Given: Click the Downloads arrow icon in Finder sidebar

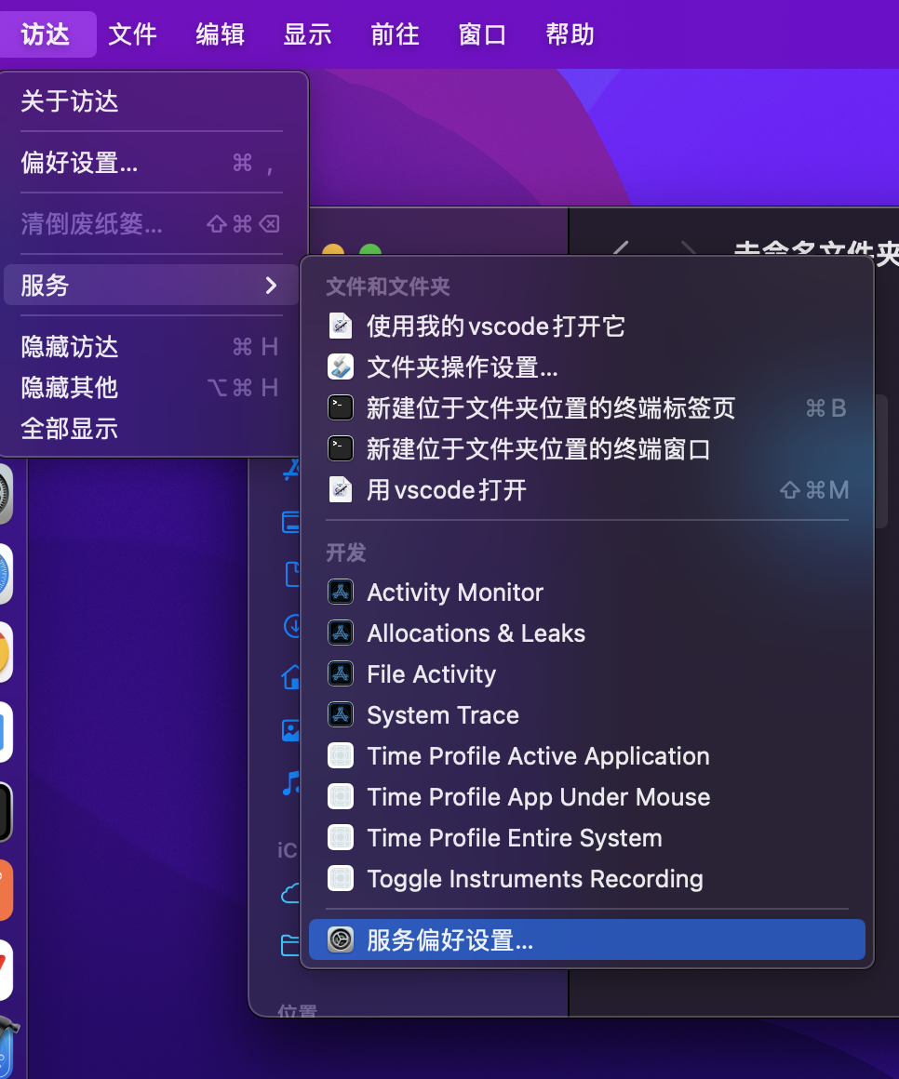Looking at the screenshot, I should tap(292, 625).
